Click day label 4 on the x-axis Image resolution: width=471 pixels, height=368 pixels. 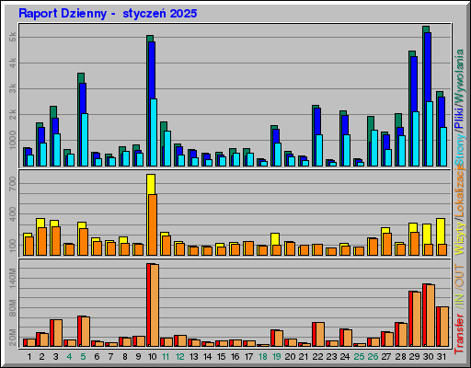click(69, 357)
